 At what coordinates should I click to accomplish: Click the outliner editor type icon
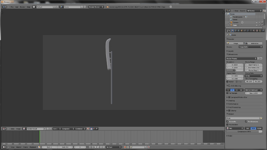(x=228, y=11)
